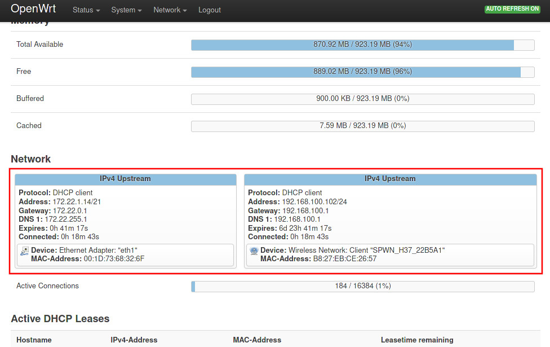
Task: Click the Ethernet Adapter "eth1" device text
Action: (x=98, y=250)
